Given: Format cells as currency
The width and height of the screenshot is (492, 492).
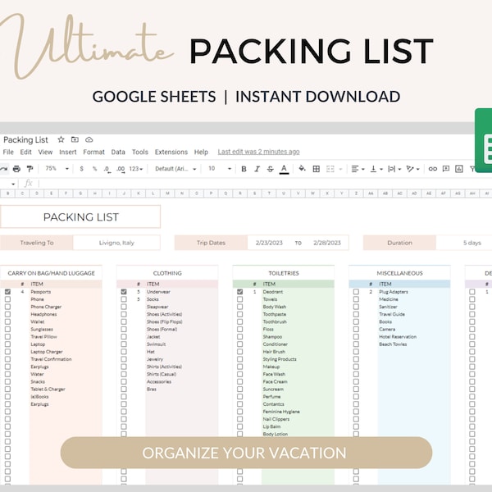Looking at the screenshot, I should (81, 169).
